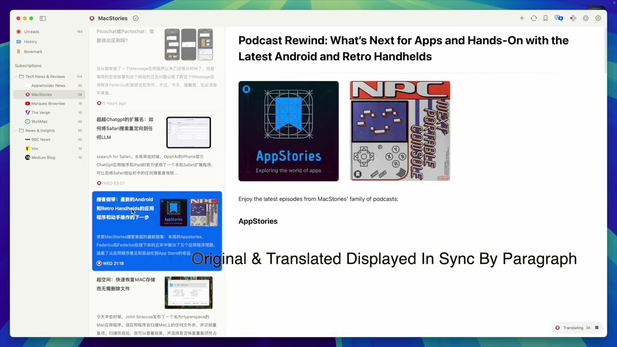
Task: Click the Unreads count 163
Action: pyautogui.click(x=80, y=32)
